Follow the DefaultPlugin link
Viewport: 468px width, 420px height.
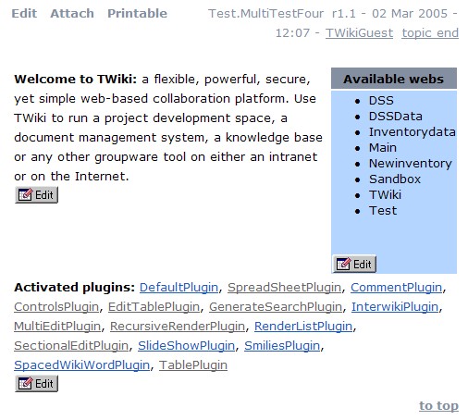(179, 288)
